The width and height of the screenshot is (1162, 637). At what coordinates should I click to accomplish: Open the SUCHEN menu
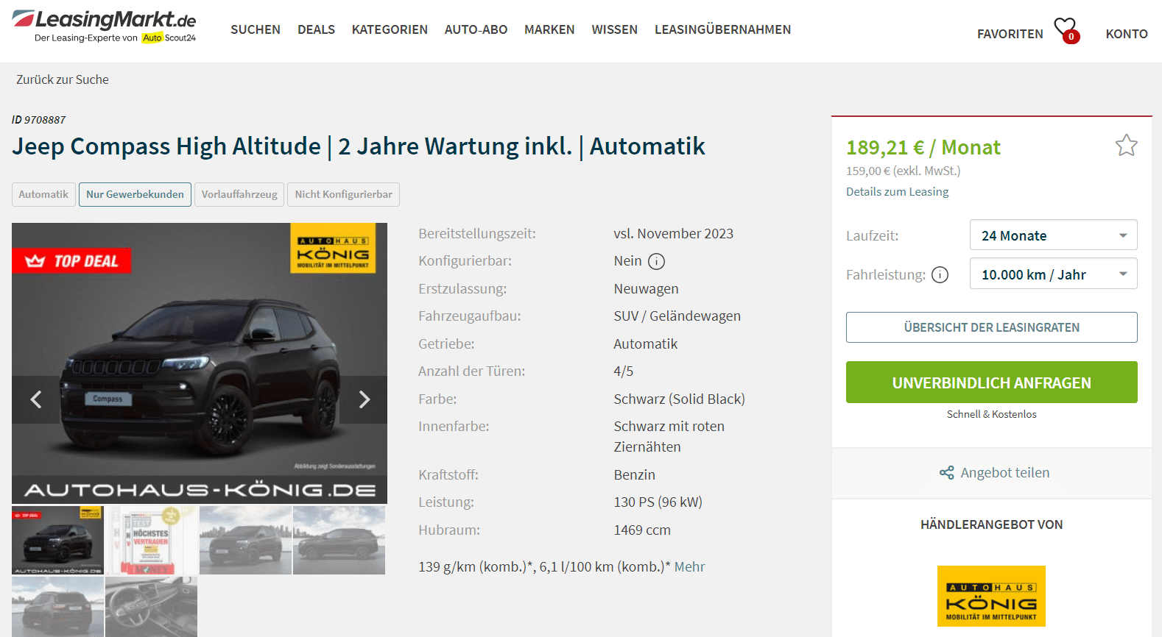click(256, 29)
